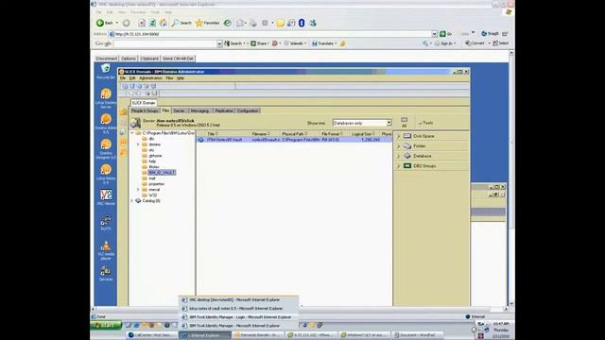
Task: Select the VNC Viewer desktop icon
Action: coord(106,197)
